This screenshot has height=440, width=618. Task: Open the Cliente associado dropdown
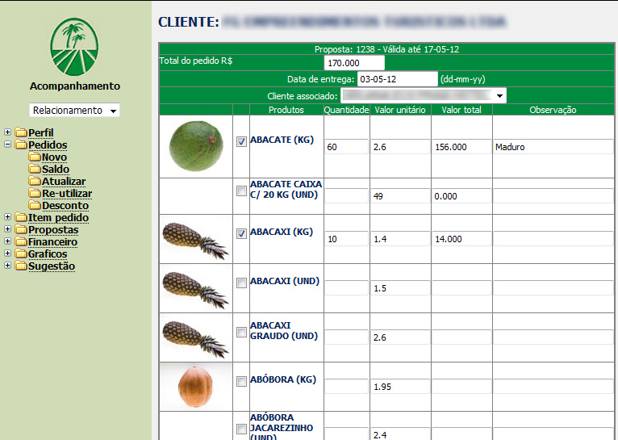tap(424, 96)
